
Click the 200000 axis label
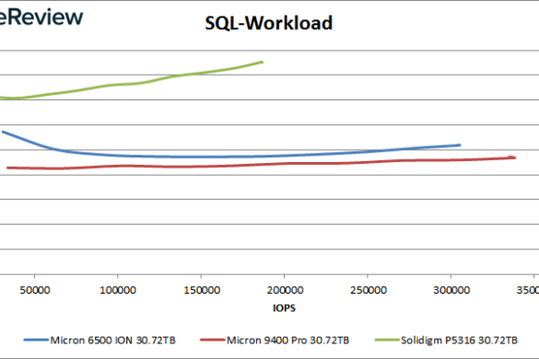point(285,290)
